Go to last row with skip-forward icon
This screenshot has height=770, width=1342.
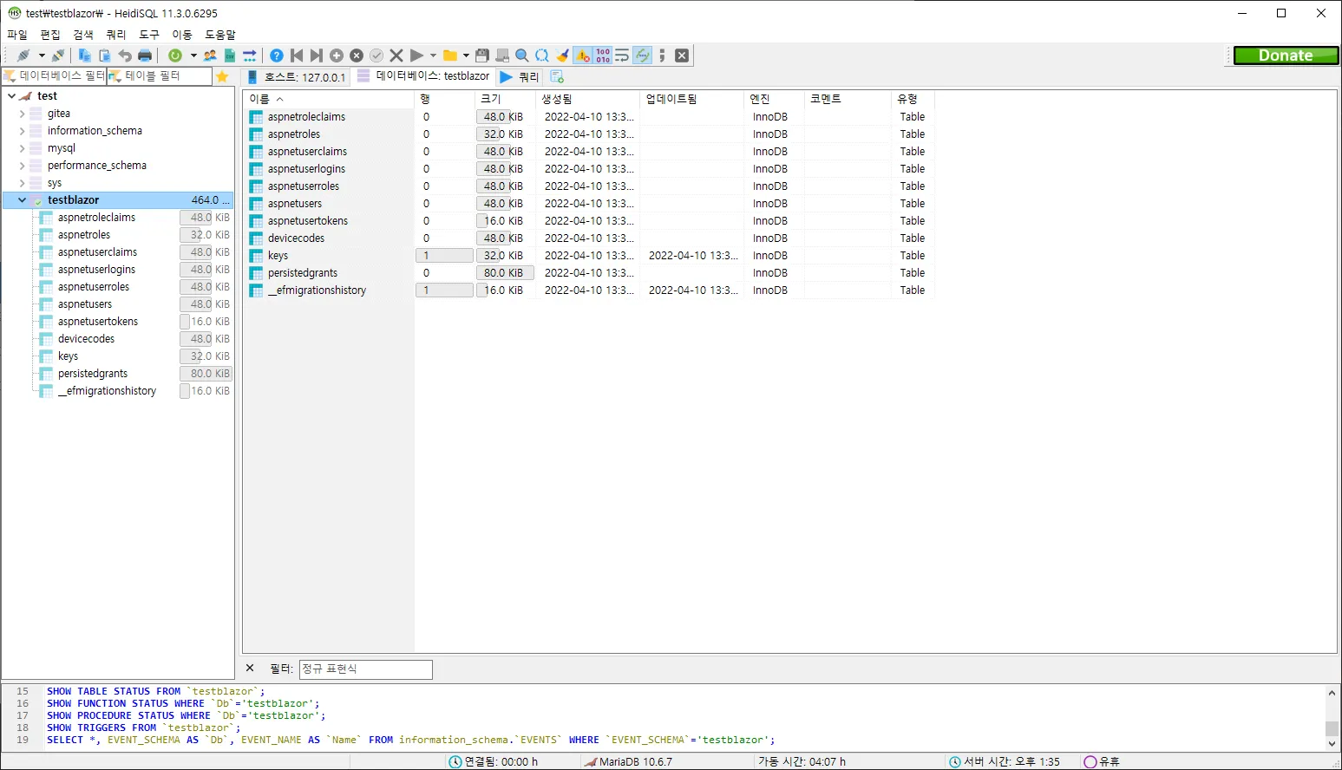coord(317,55)
